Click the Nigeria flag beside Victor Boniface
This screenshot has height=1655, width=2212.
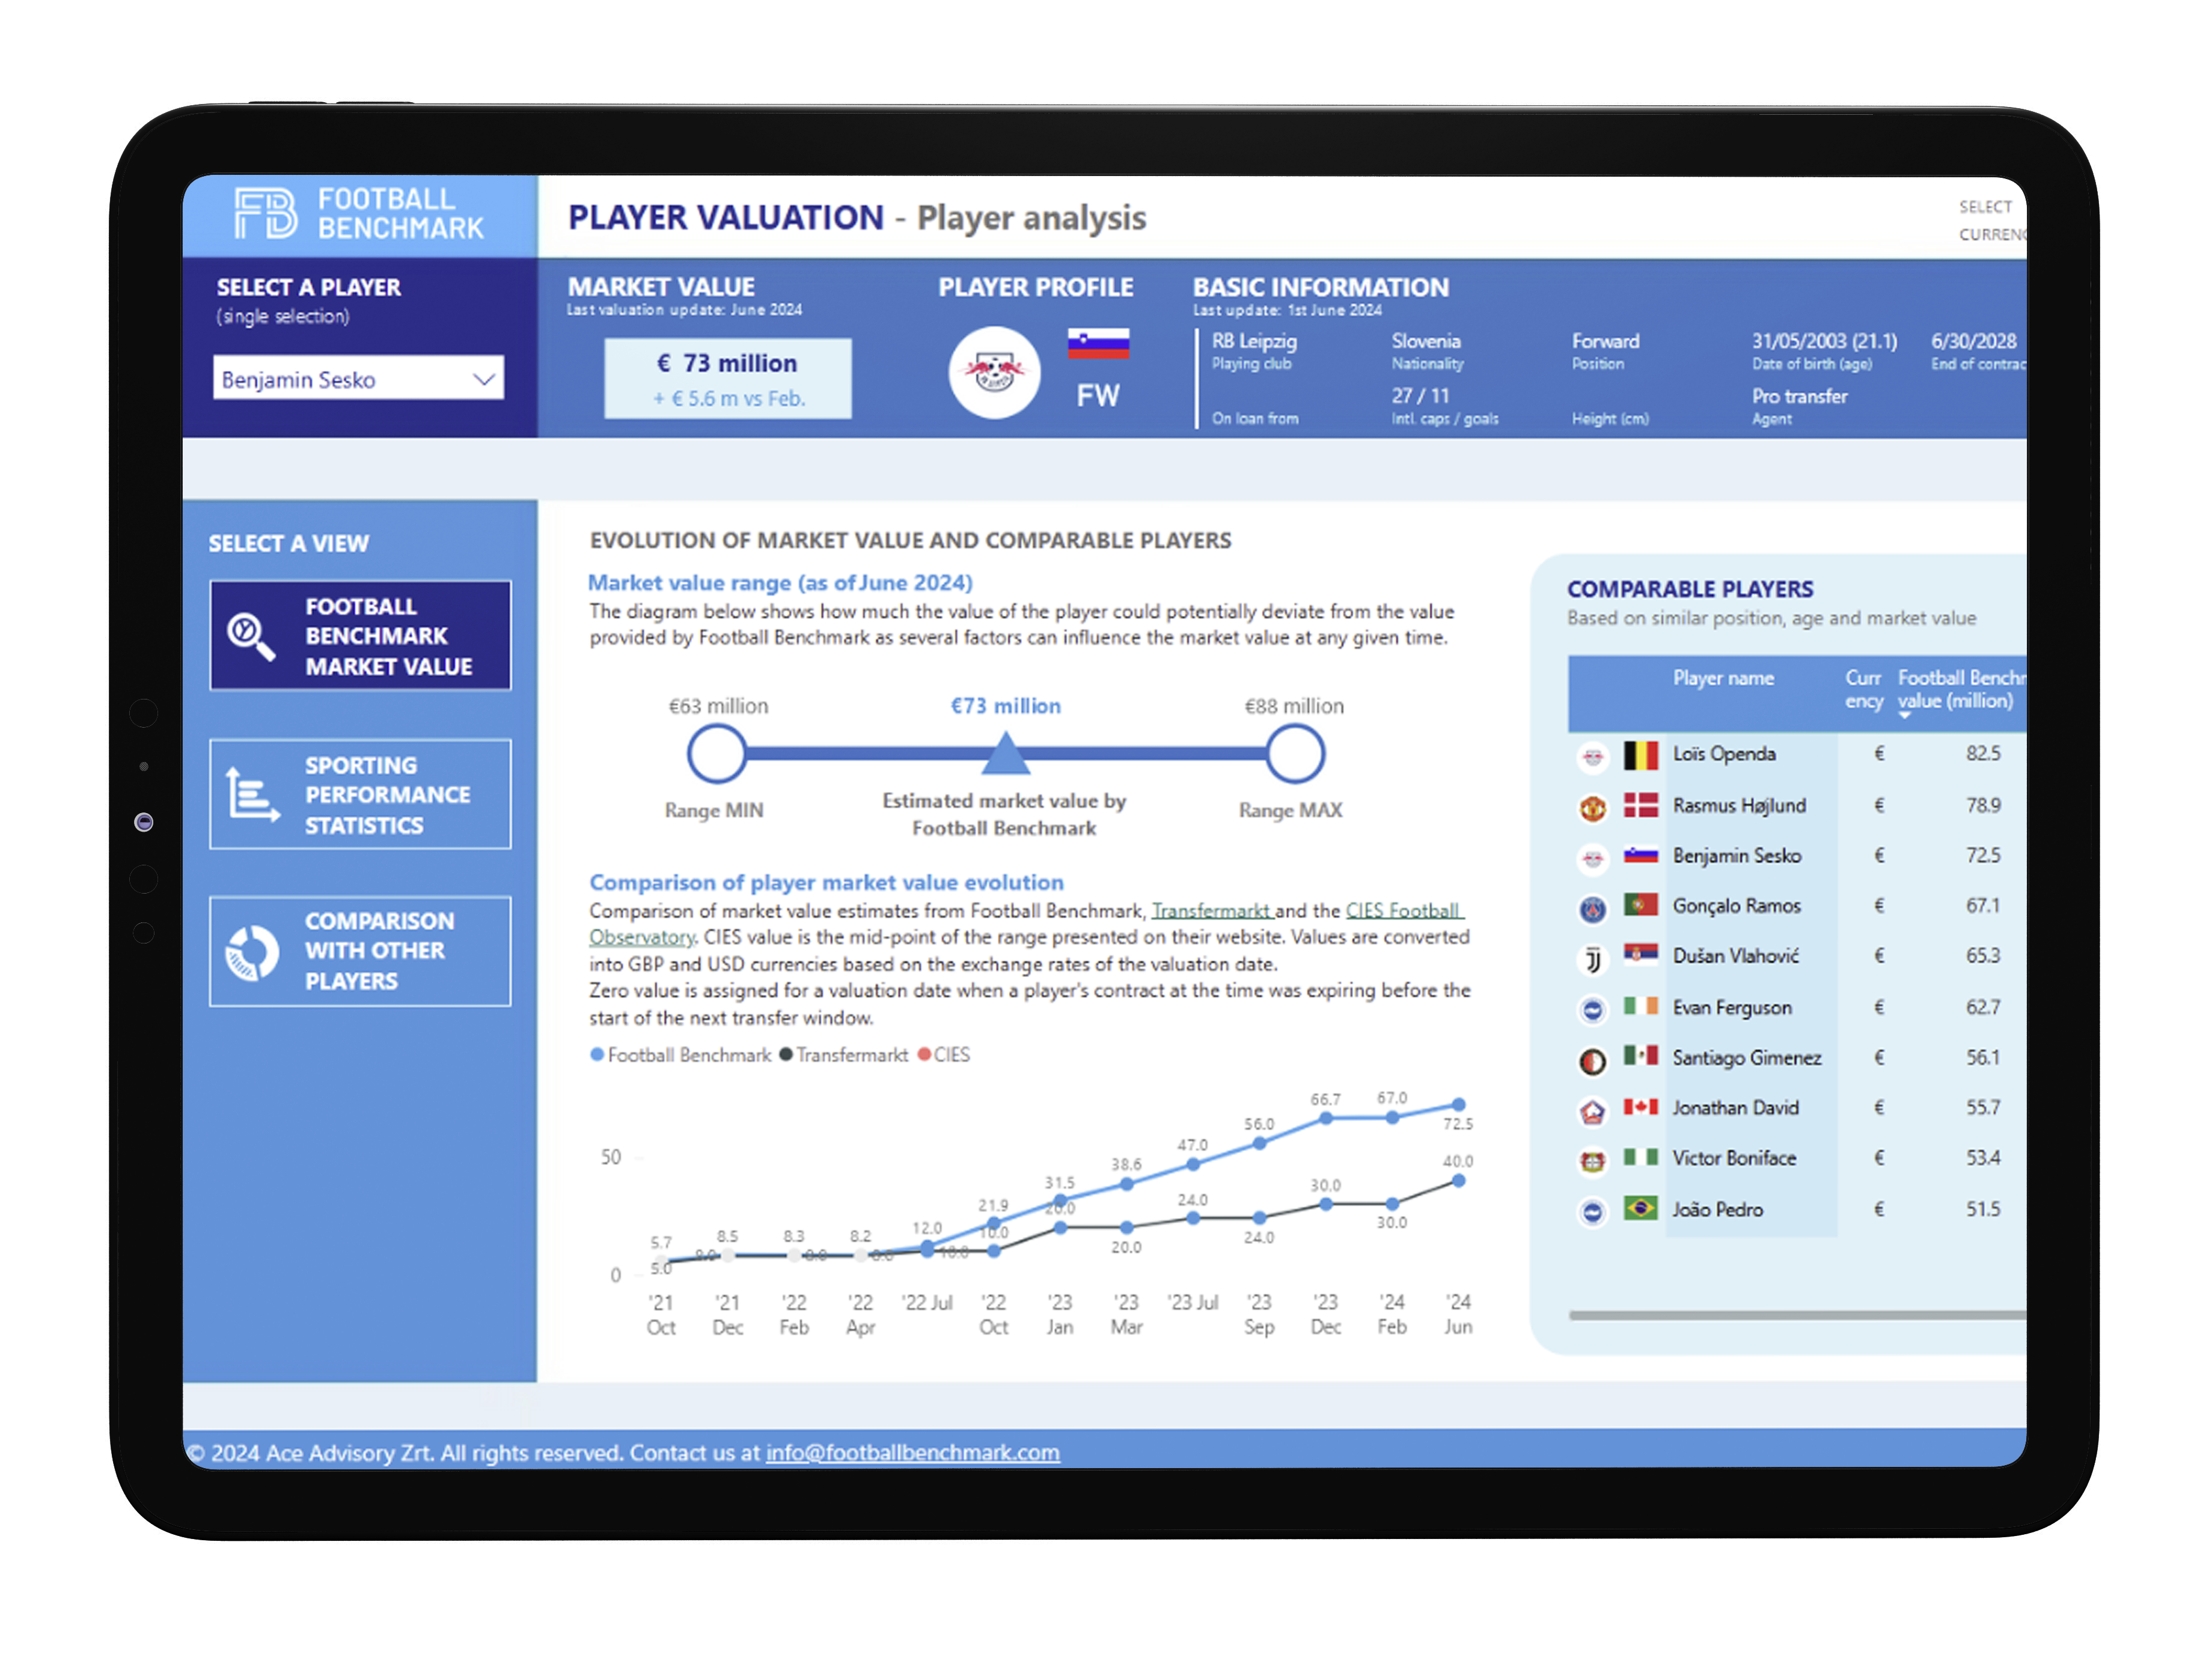coord(1641,1157)
